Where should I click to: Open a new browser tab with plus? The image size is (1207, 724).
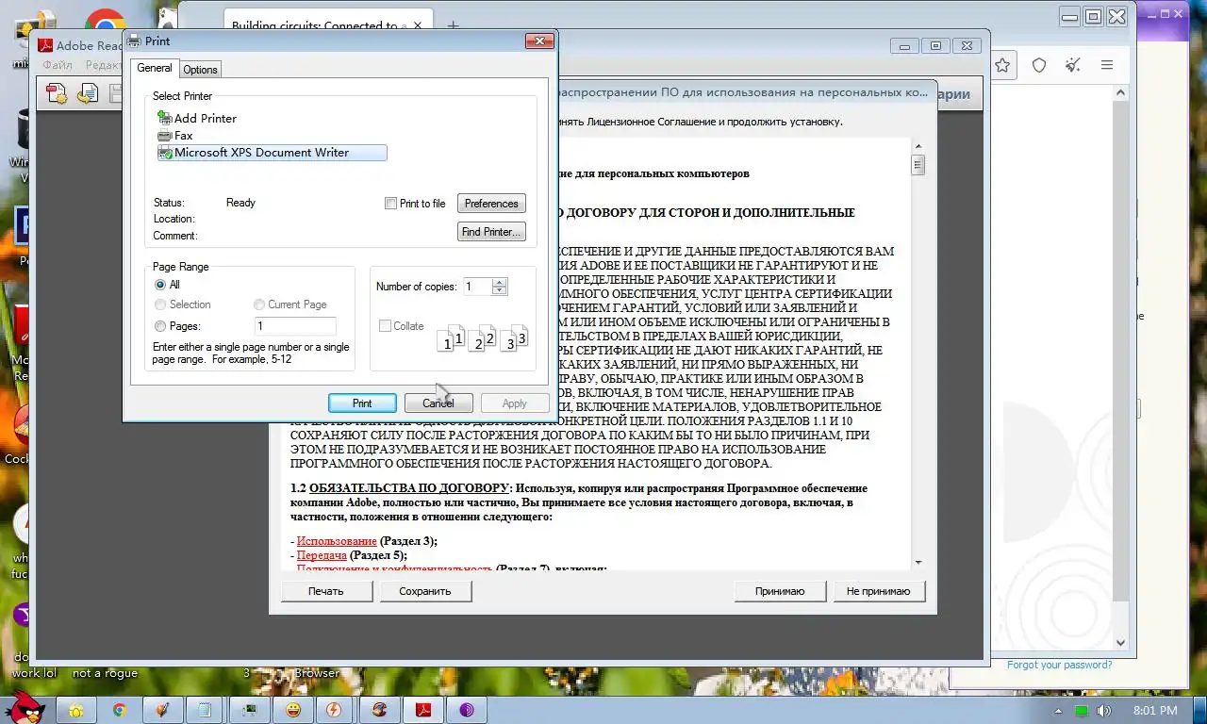pyautogui.click(x=453, y=25)
